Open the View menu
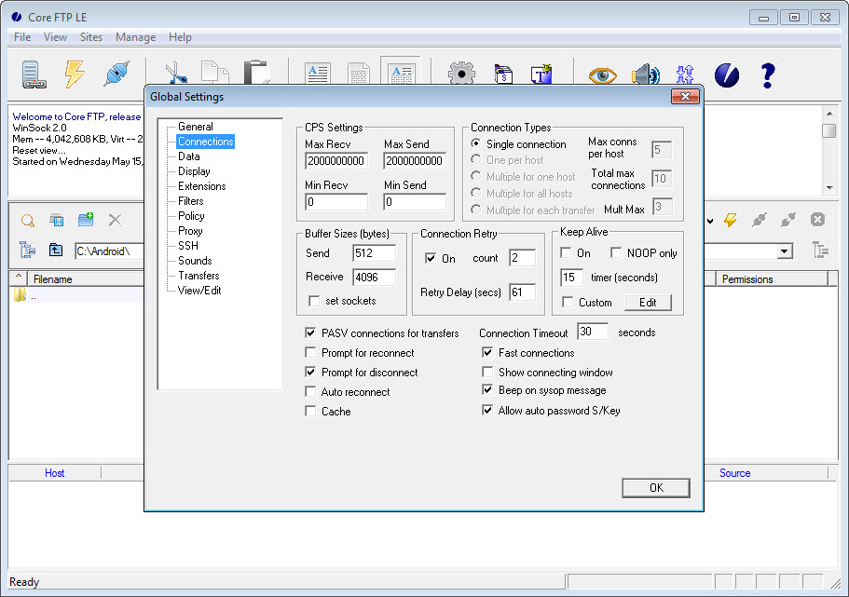The height and width of the screenshot is (597, 849). 55,37
